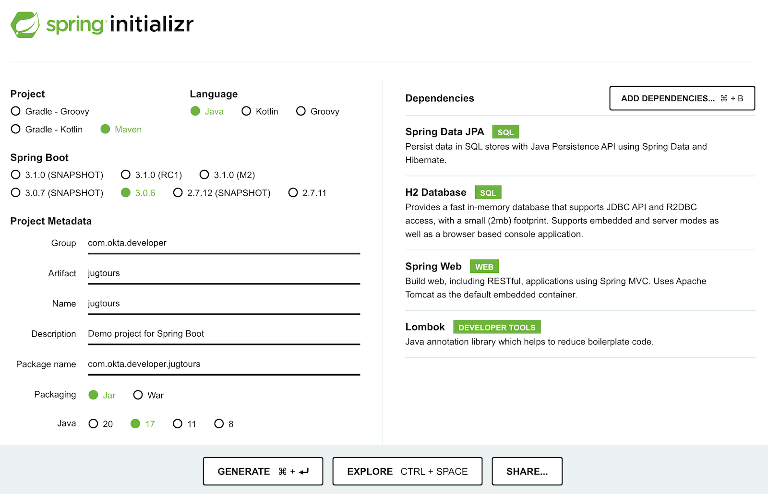Set Java version to 20
768x494 pixels.
click(x=94, y=423)
